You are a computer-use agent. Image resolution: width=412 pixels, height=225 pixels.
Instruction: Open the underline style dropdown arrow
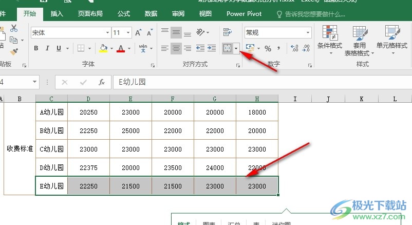click(x=67, y=48)
